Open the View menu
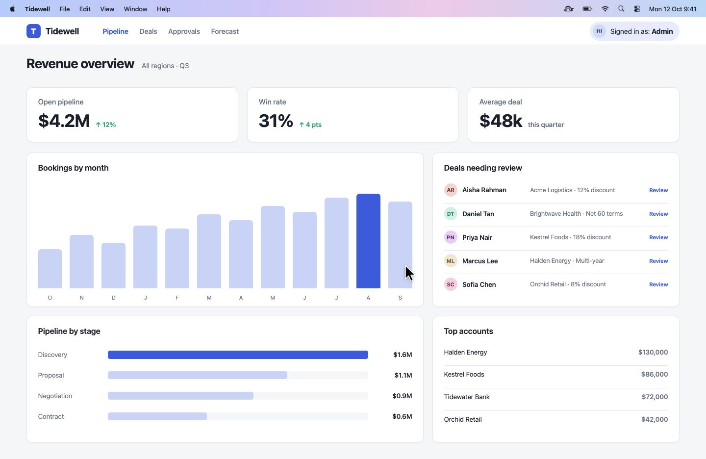Screen dimensions: 706x459 (107, 9)
